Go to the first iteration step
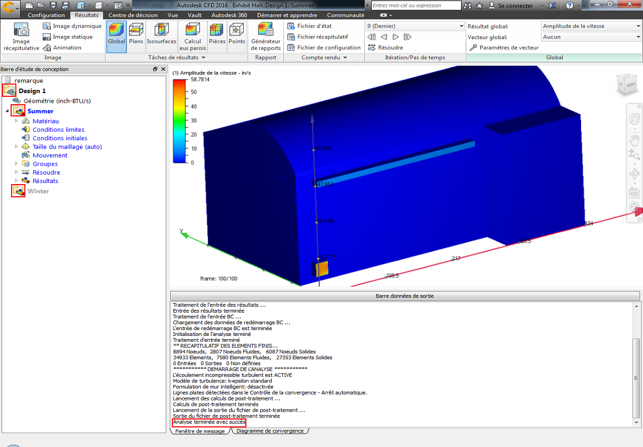This screenshot has width=643, height=447. coord(372,37)
